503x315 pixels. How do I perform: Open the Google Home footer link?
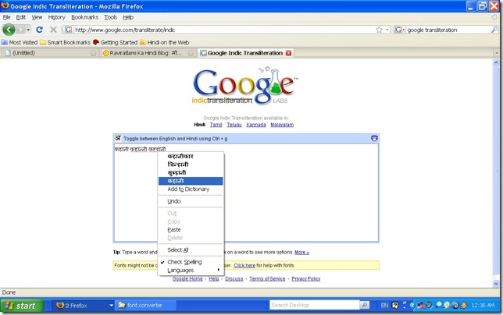point(187,279)
